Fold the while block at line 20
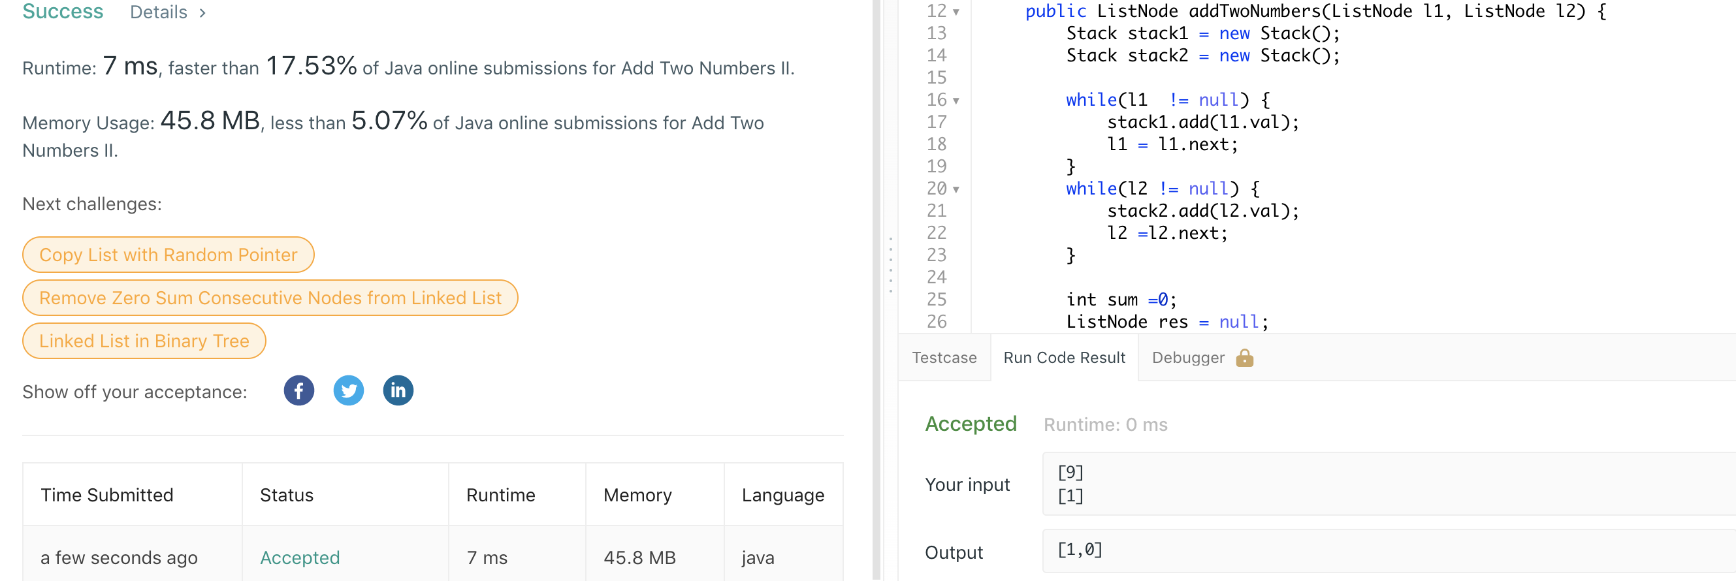 click(956, 190)
